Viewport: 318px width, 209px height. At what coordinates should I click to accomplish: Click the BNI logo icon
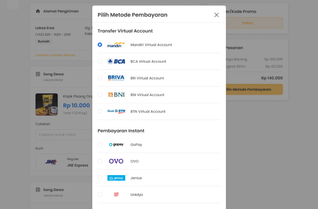[116, 95]
